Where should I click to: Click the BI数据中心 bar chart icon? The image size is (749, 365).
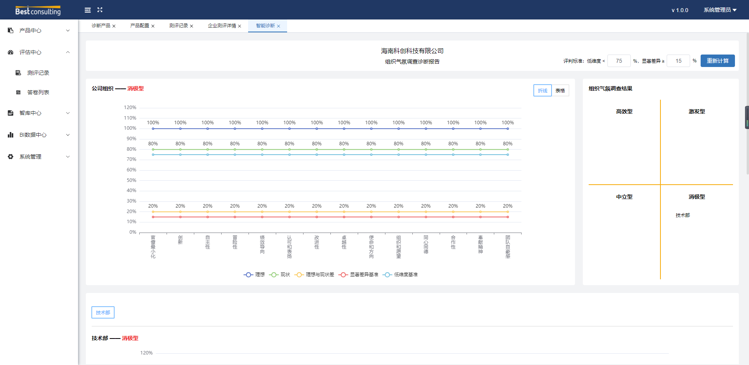point(11,135)
